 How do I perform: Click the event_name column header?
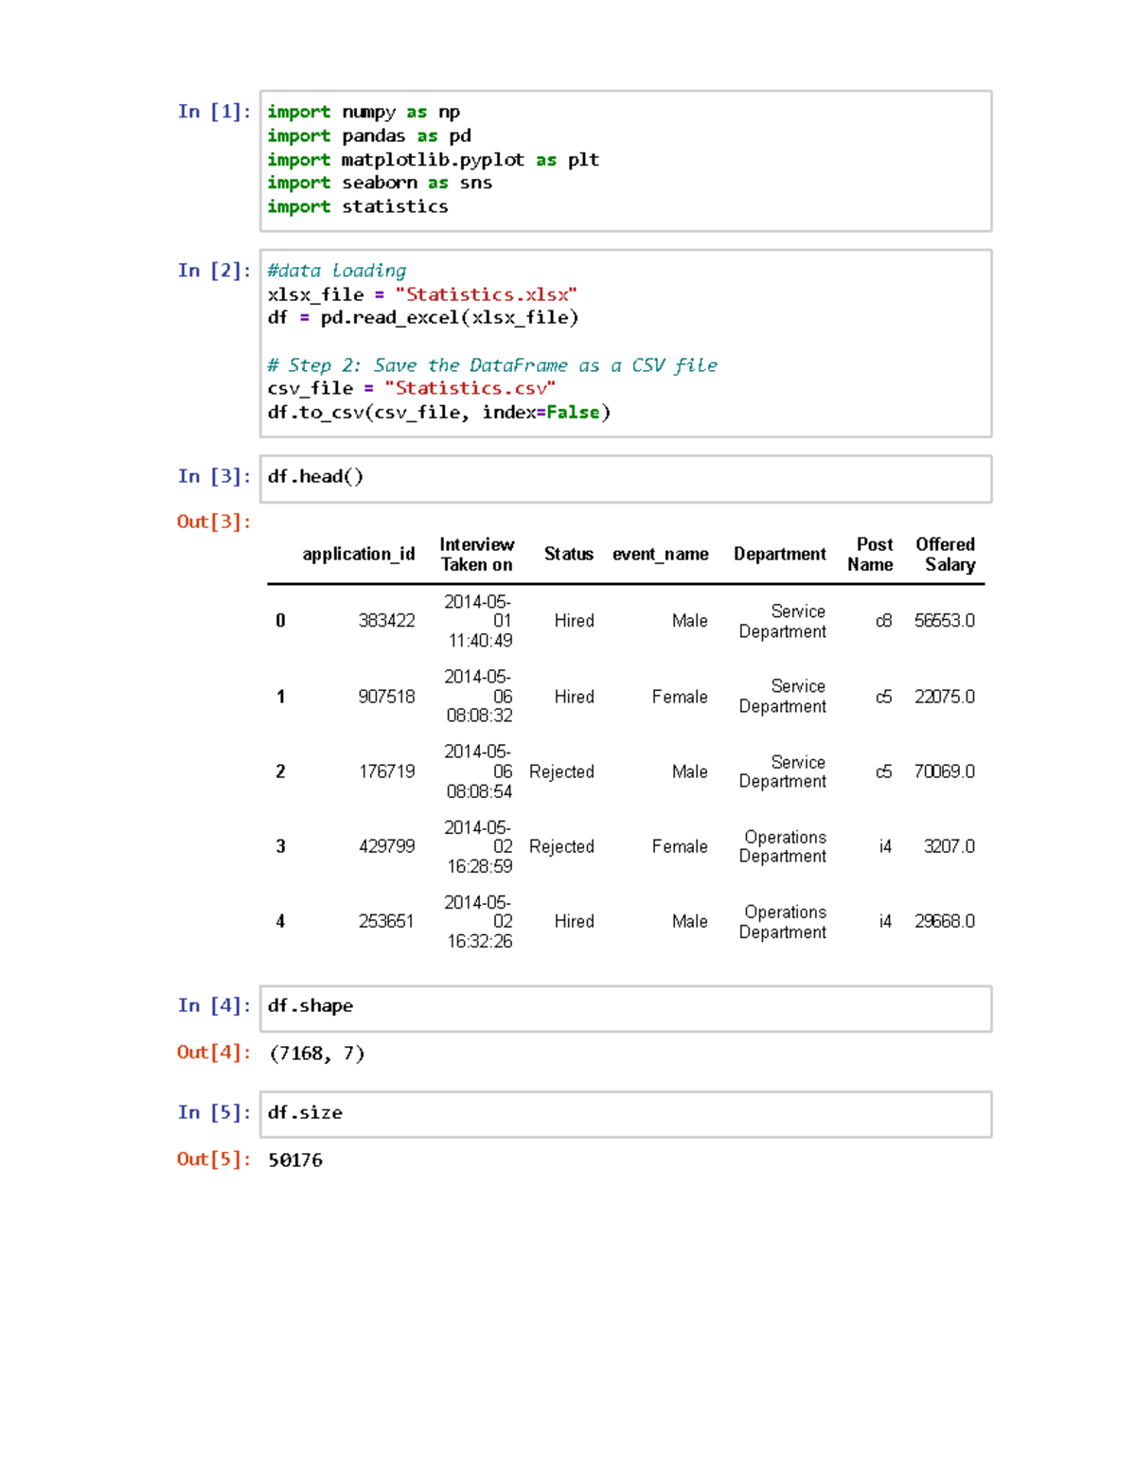[x=660, y=554]
